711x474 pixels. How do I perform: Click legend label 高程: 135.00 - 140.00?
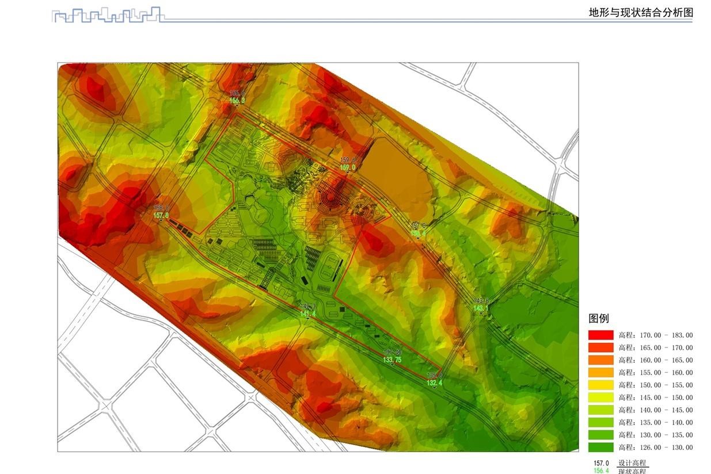pyautogui.click(x=656, y=422)
